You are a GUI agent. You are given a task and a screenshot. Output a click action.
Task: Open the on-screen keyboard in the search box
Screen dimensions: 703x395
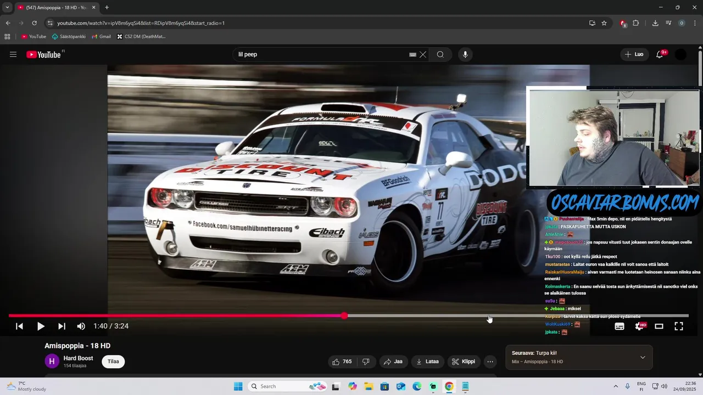pos(412,54)
